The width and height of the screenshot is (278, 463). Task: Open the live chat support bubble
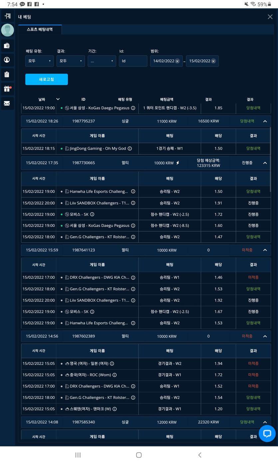[x=267, y=433]
